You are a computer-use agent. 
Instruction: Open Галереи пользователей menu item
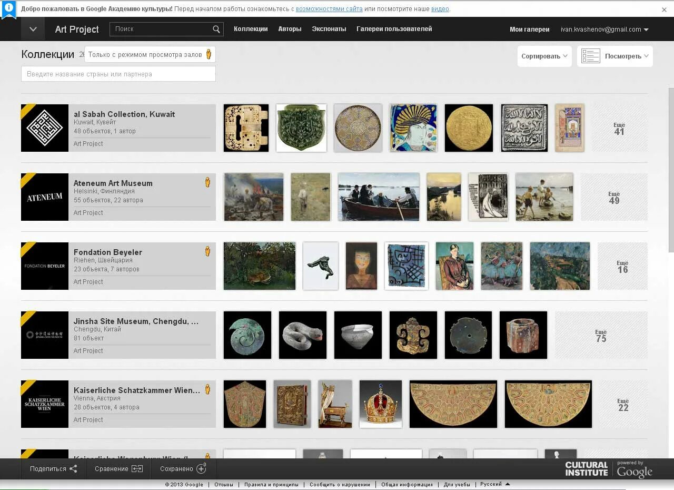pyautogui.click(x=394, y=29)
